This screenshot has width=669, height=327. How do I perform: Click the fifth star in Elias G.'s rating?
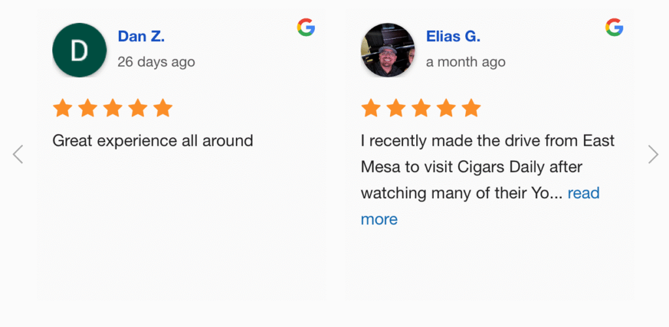point(471,108)
